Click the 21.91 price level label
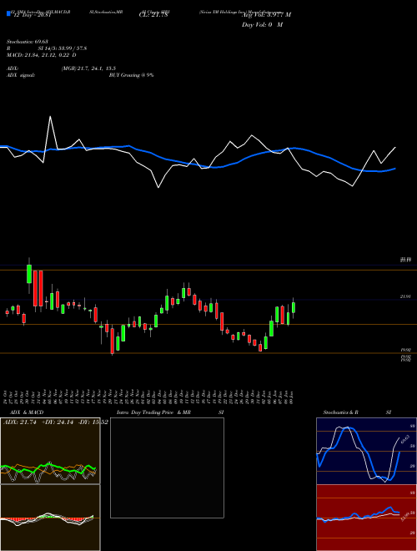The width and height of the screenshot is (417, 551). click(405, 297)
